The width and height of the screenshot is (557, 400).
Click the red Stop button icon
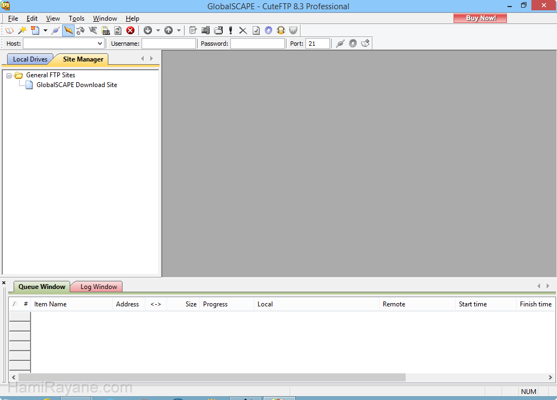point(130,30)
